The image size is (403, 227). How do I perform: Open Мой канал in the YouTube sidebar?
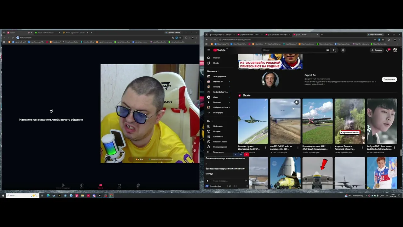[x=218, y=126]
